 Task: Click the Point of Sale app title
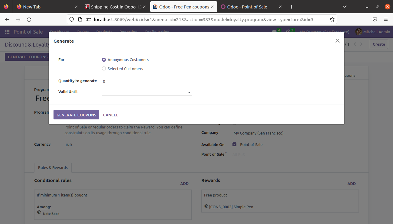pos(28,32)
